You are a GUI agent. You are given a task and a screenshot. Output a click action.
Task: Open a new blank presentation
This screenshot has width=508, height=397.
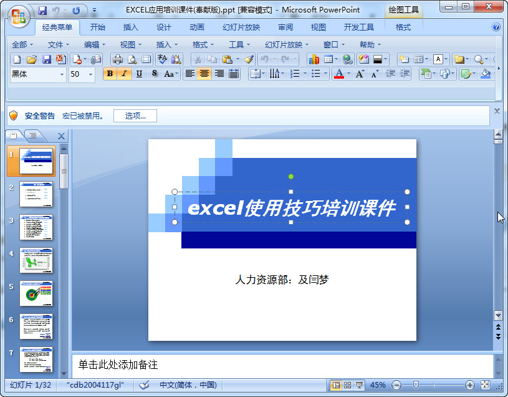tap(16, 58)
